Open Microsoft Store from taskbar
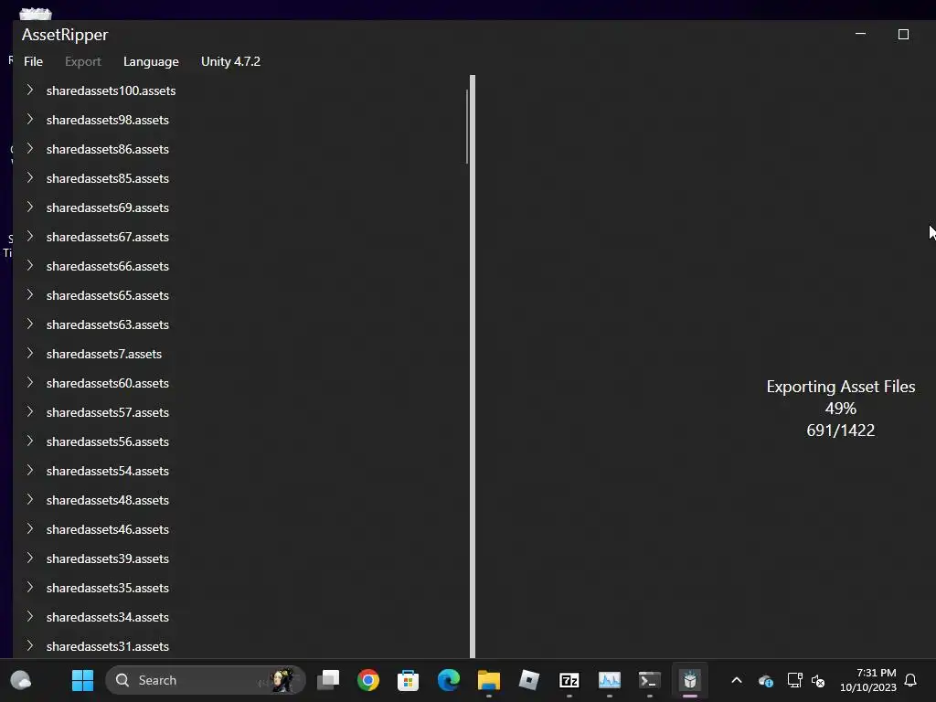Screen dimensions: 936x702 click(409, 680)
